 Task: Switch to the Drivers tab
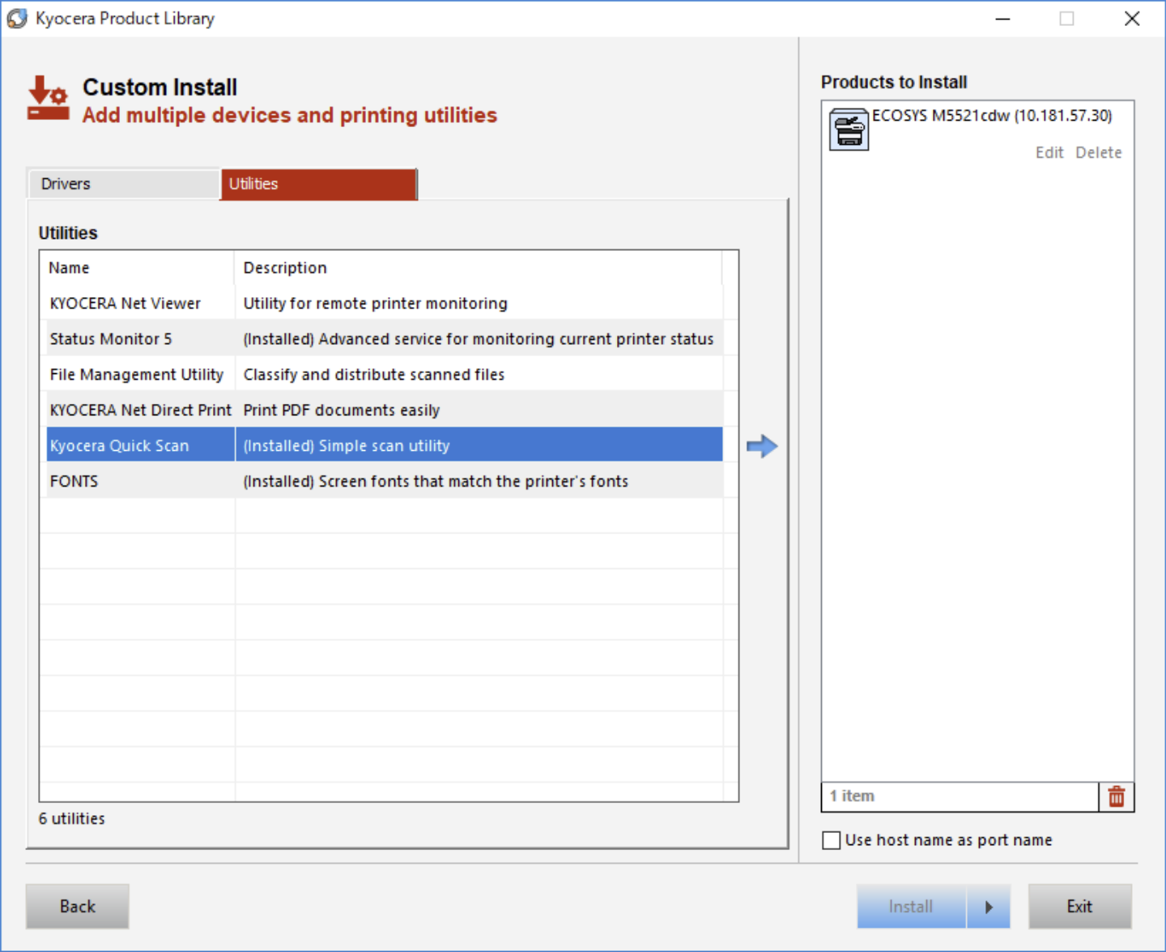pyautogui.click(x=122, y=184)
